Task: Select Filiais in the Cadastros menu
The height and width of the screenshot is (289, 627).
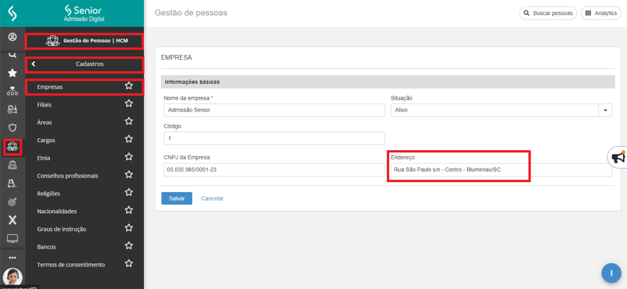Action: tap(45, 105)
